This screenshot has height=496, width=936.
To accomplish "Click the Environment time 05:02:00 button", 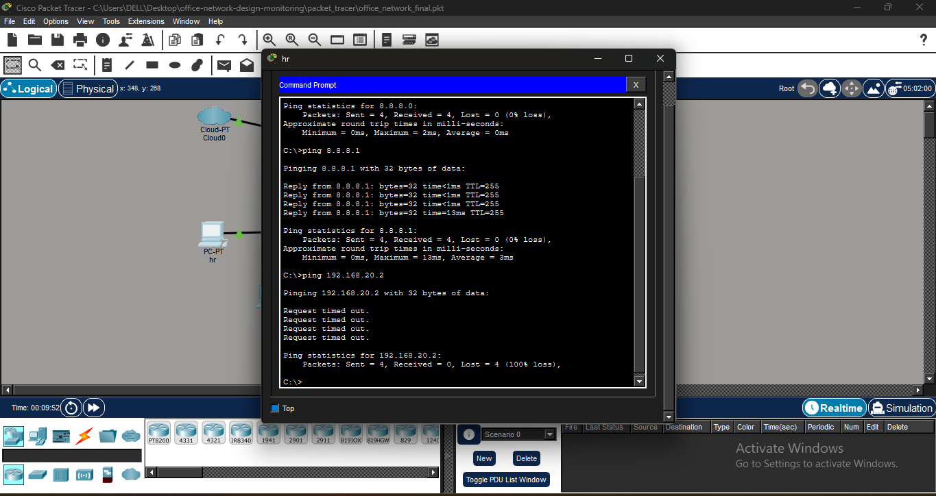I will 910,88.
